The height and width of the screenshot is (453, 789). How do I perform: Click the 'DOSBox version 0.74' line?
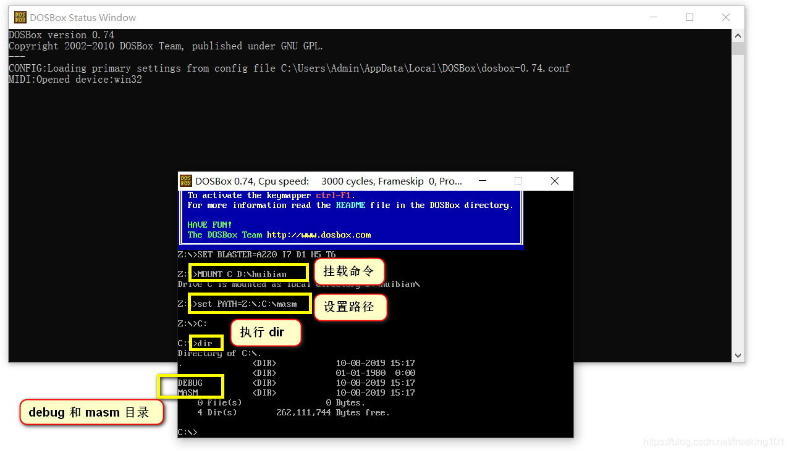tap(61, 35)
